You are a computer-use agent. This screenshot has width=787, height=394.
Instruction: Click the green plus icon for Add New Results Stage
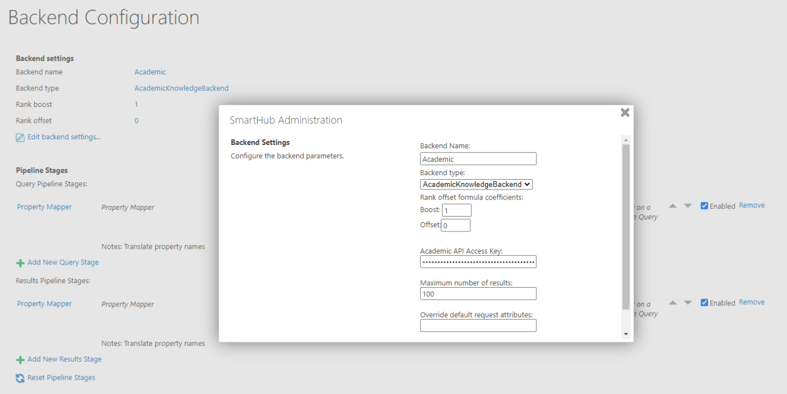[x=20, y=360]
